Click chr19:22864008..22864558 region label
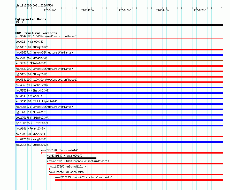This screenshot has height=190, width=230. (x=34, y=6)
